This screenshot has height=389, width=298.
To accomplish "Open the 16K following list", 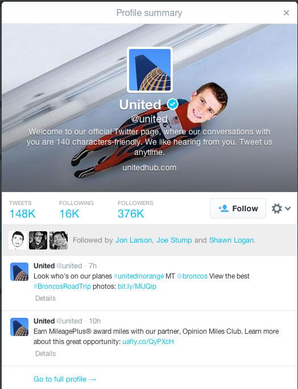I will tap(76, 210).
